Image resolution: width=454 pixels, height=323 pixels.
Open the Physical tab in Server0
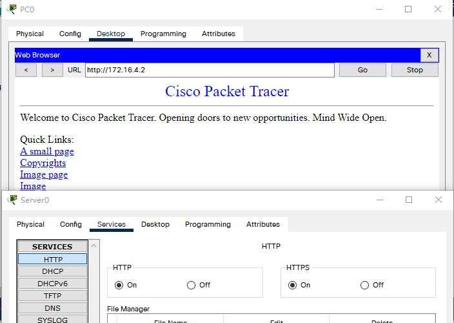(30, 224)
